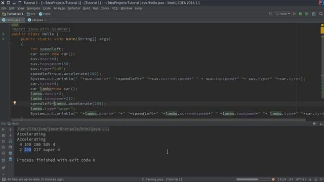The height and width of the screenshot is (182, 324).
Task: Open Run panel gear settings
Action: (x=314, y=123)
